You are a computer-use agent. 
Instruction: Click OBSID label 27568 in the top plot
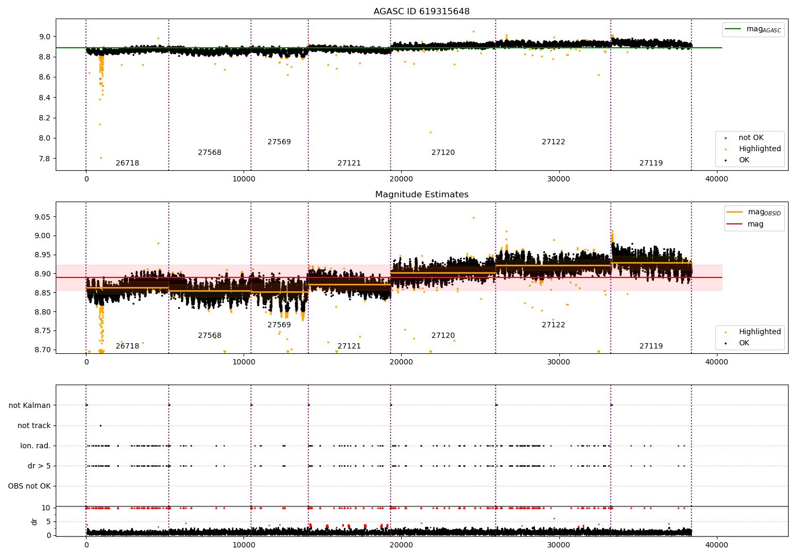coord(210,153)
